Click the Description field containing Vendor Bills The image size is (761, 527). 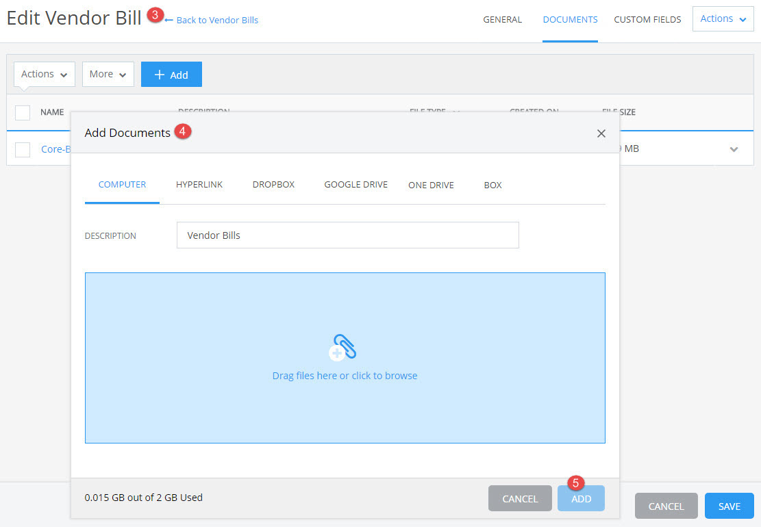click(347, 235)
